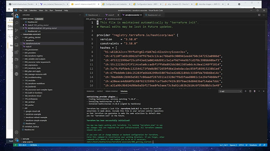Viewport: 270px width, 151px height.
Task: Click the feedback icon in status bar
Action: point(260,145)
